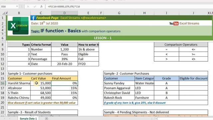
Task: Select customer cell 'Rakshu Chinnu'
Action: tap(19, 98)
